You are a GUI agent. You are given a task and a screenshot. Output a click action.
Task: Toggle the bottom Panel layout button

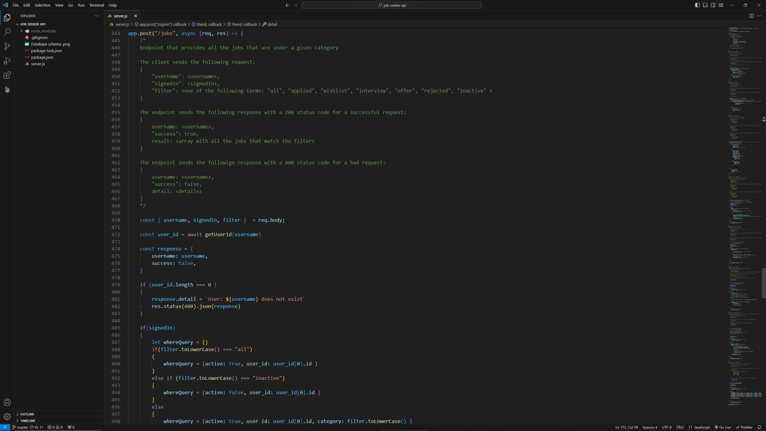(x=705, y=5)
